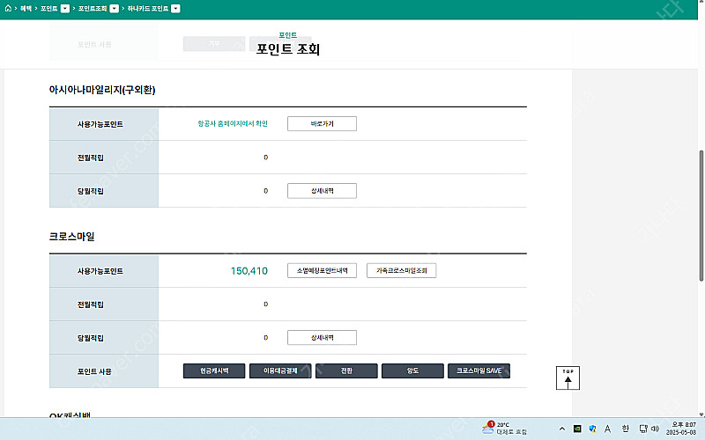705x440 pixels.
Task: Open 소멸예정포인트내역 button
Action: click(322, 270)
